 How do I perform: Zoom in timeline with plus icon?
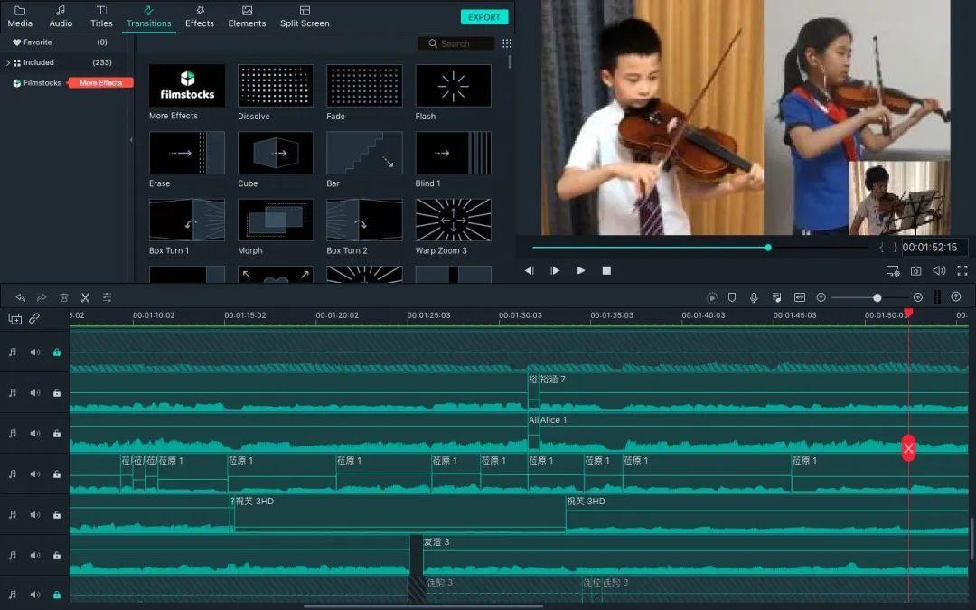tap(917, 297)
